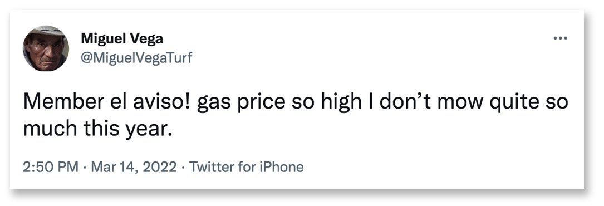Open the Miguel Vega display name
The image size is (604, 206).
pos(122,39)
